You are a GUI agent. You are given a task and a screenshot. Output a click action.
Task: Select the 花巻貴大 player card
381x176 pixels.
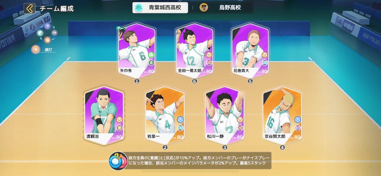click(x=250, y=50)
